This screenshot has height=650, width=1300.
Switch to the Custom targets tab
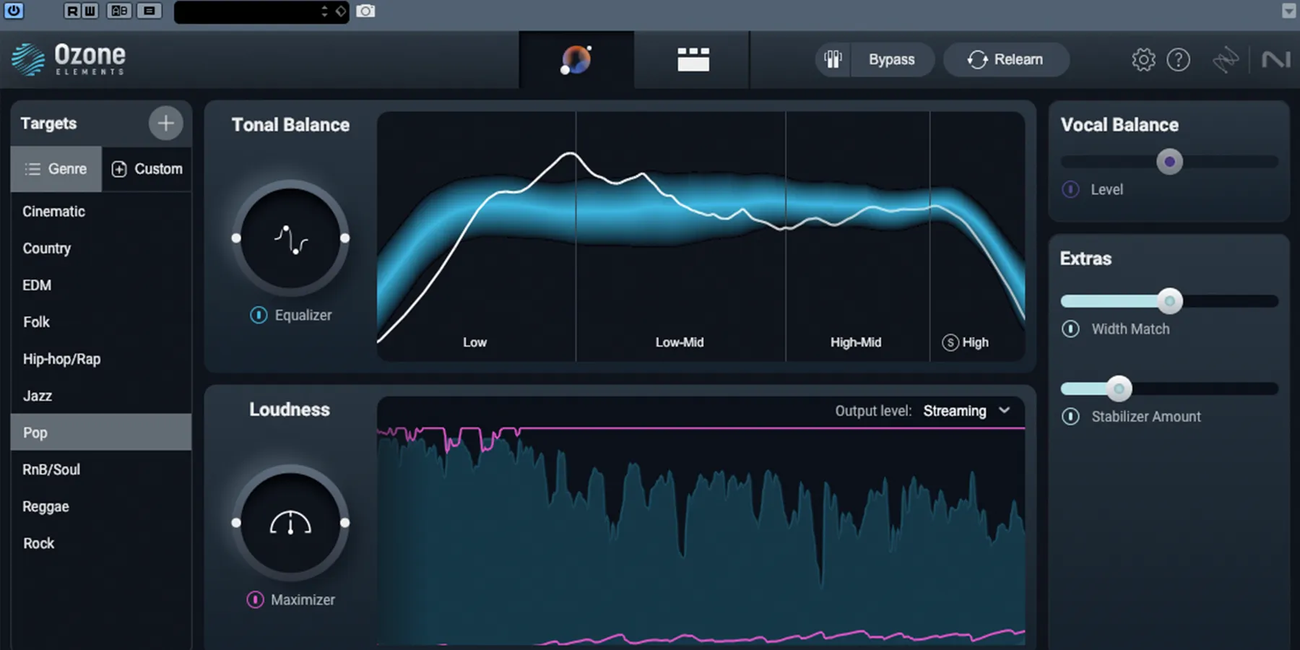(147, 169)
